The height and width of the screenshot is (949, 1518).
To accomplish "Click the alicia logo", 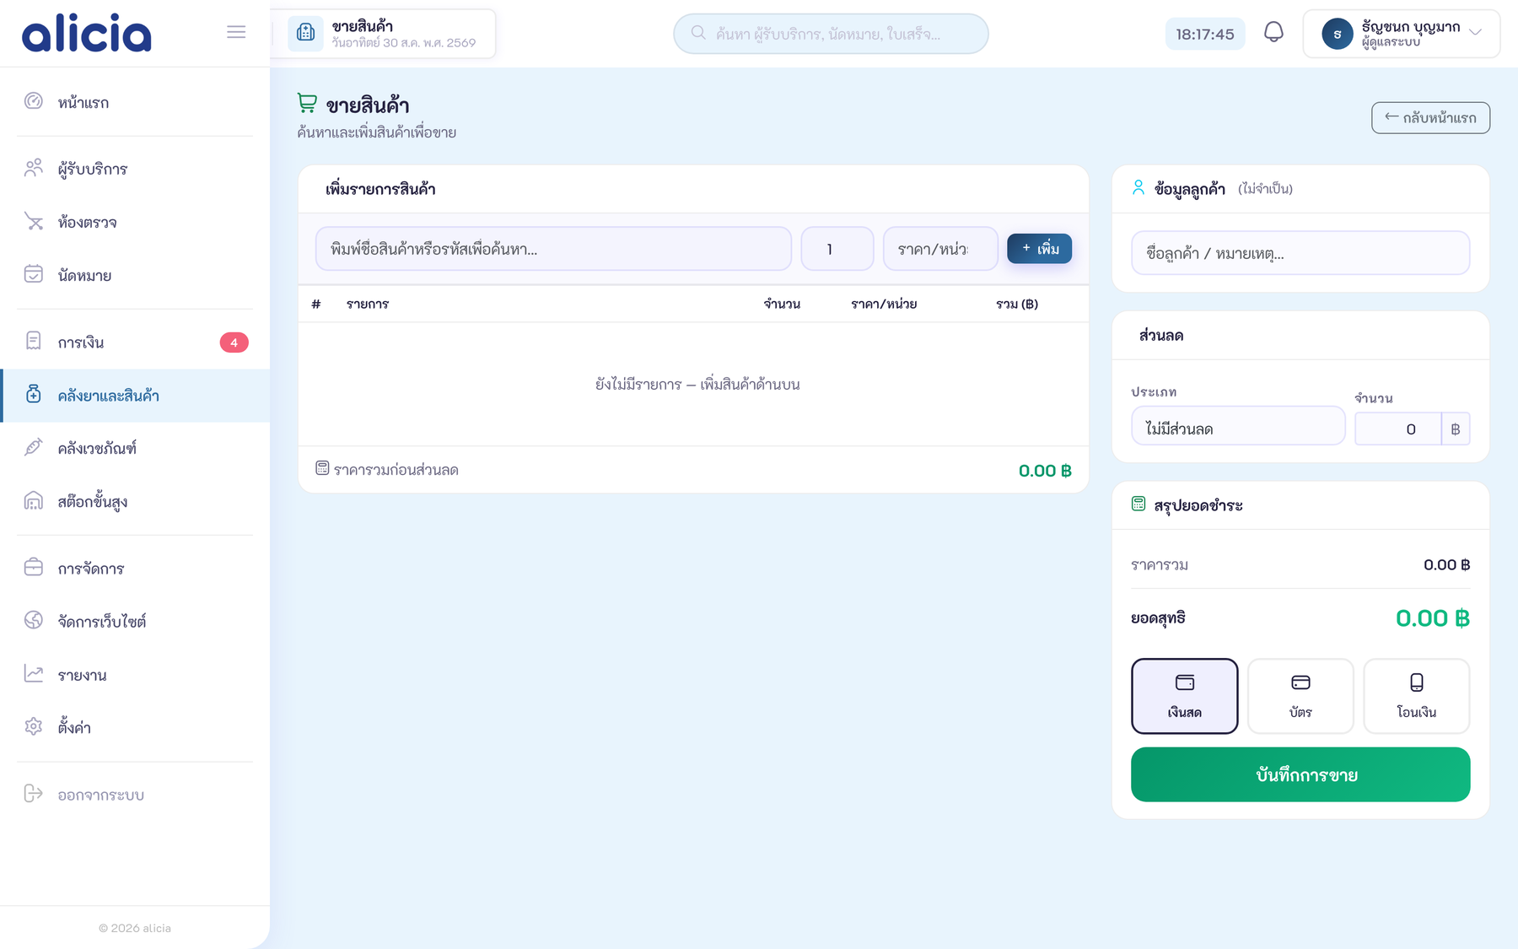I will tap(87, 34).
